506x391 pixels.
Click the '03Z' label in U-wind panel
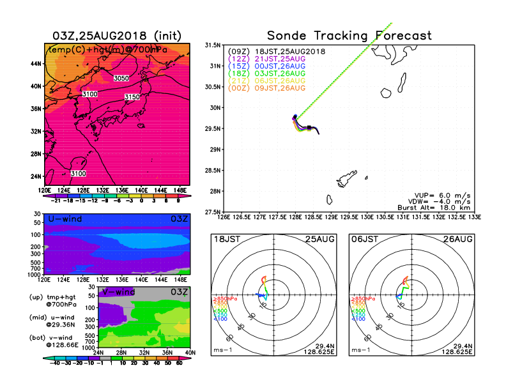(x=179, y=219)
